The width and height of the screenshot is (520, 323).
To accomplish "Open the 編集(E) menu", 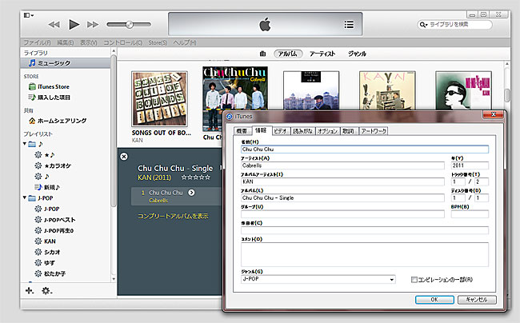I will [x=66, y=42].
